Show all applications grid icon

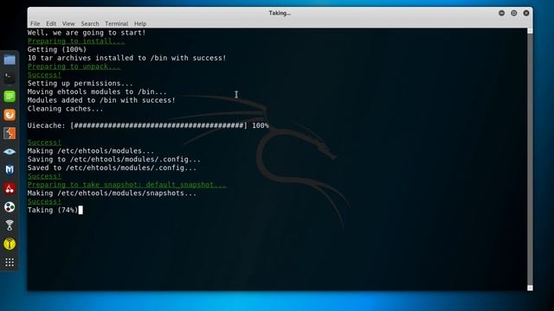click(10, 262)
